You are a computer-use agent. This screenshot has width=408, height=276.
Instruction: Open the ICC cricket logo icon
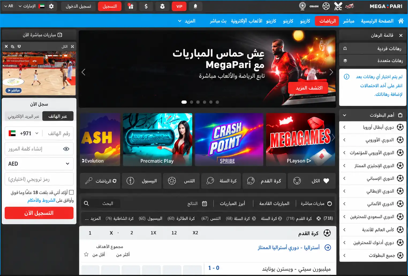coord(338,6)
